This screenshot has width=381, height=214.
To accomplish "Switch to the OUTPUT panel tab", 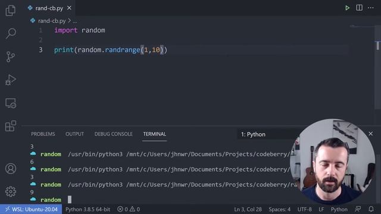I will (74, 134).
